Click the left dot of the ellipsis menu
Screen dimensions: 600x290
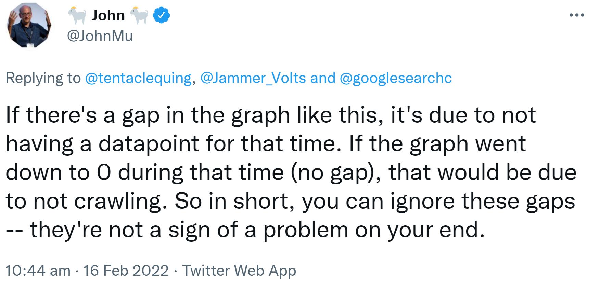click(570, 14)
